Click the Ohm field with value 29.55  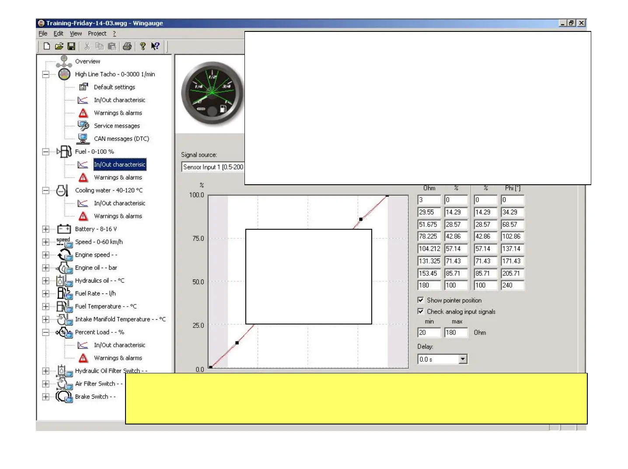[429, 212]
